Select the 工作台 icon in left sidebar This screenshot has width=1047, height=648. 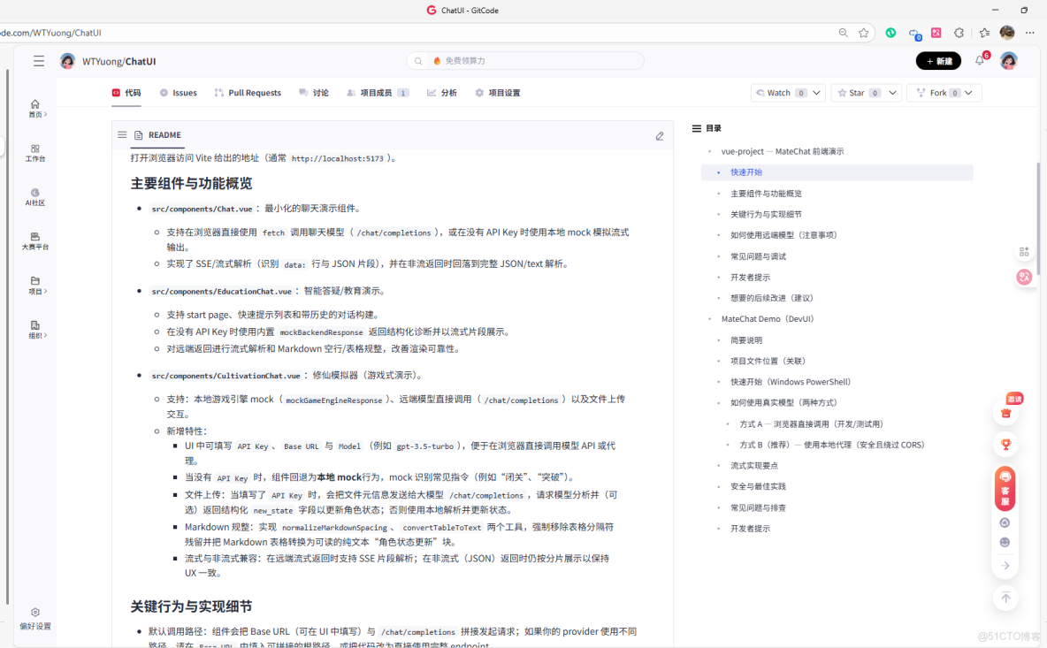point(35,152)
